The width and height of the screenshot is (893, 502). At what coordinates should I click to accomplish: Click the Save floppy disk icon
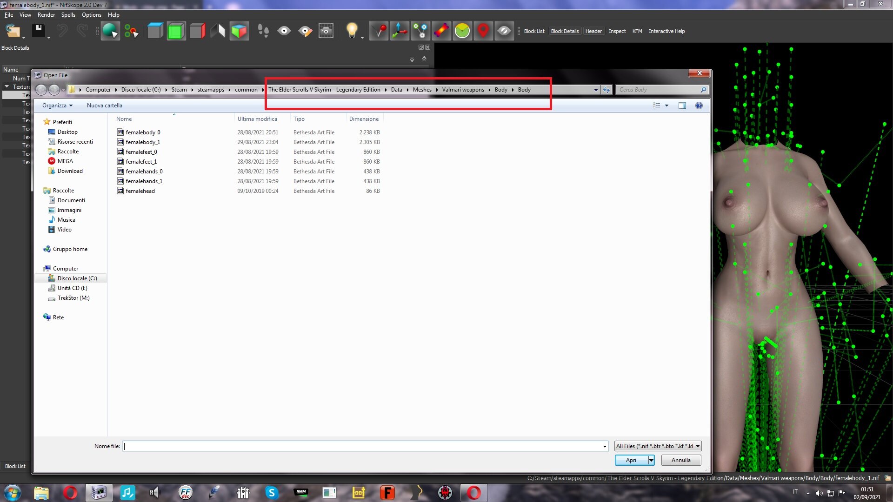38,31
